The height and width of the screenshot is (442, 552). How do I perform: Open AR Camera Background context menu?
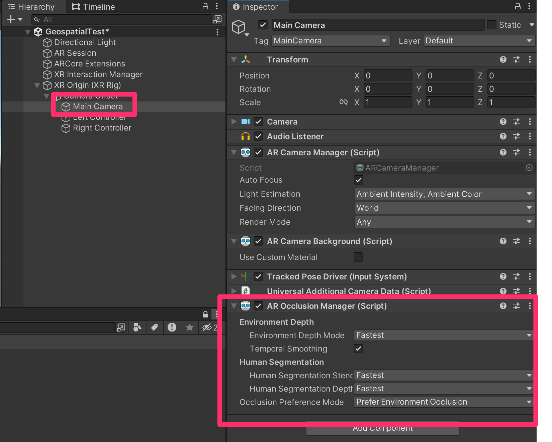[x=530, y=241]
